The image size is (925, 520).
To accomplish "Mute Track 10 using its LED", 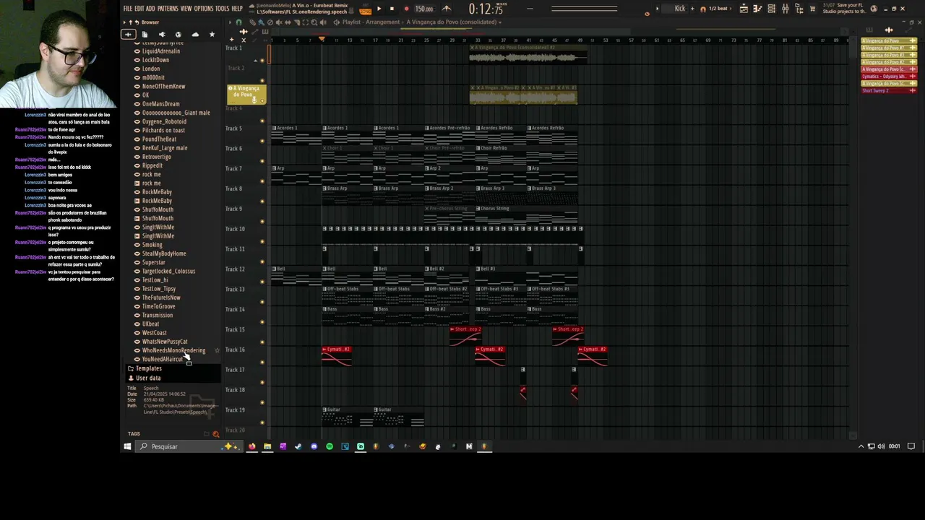I will point(262,241).
